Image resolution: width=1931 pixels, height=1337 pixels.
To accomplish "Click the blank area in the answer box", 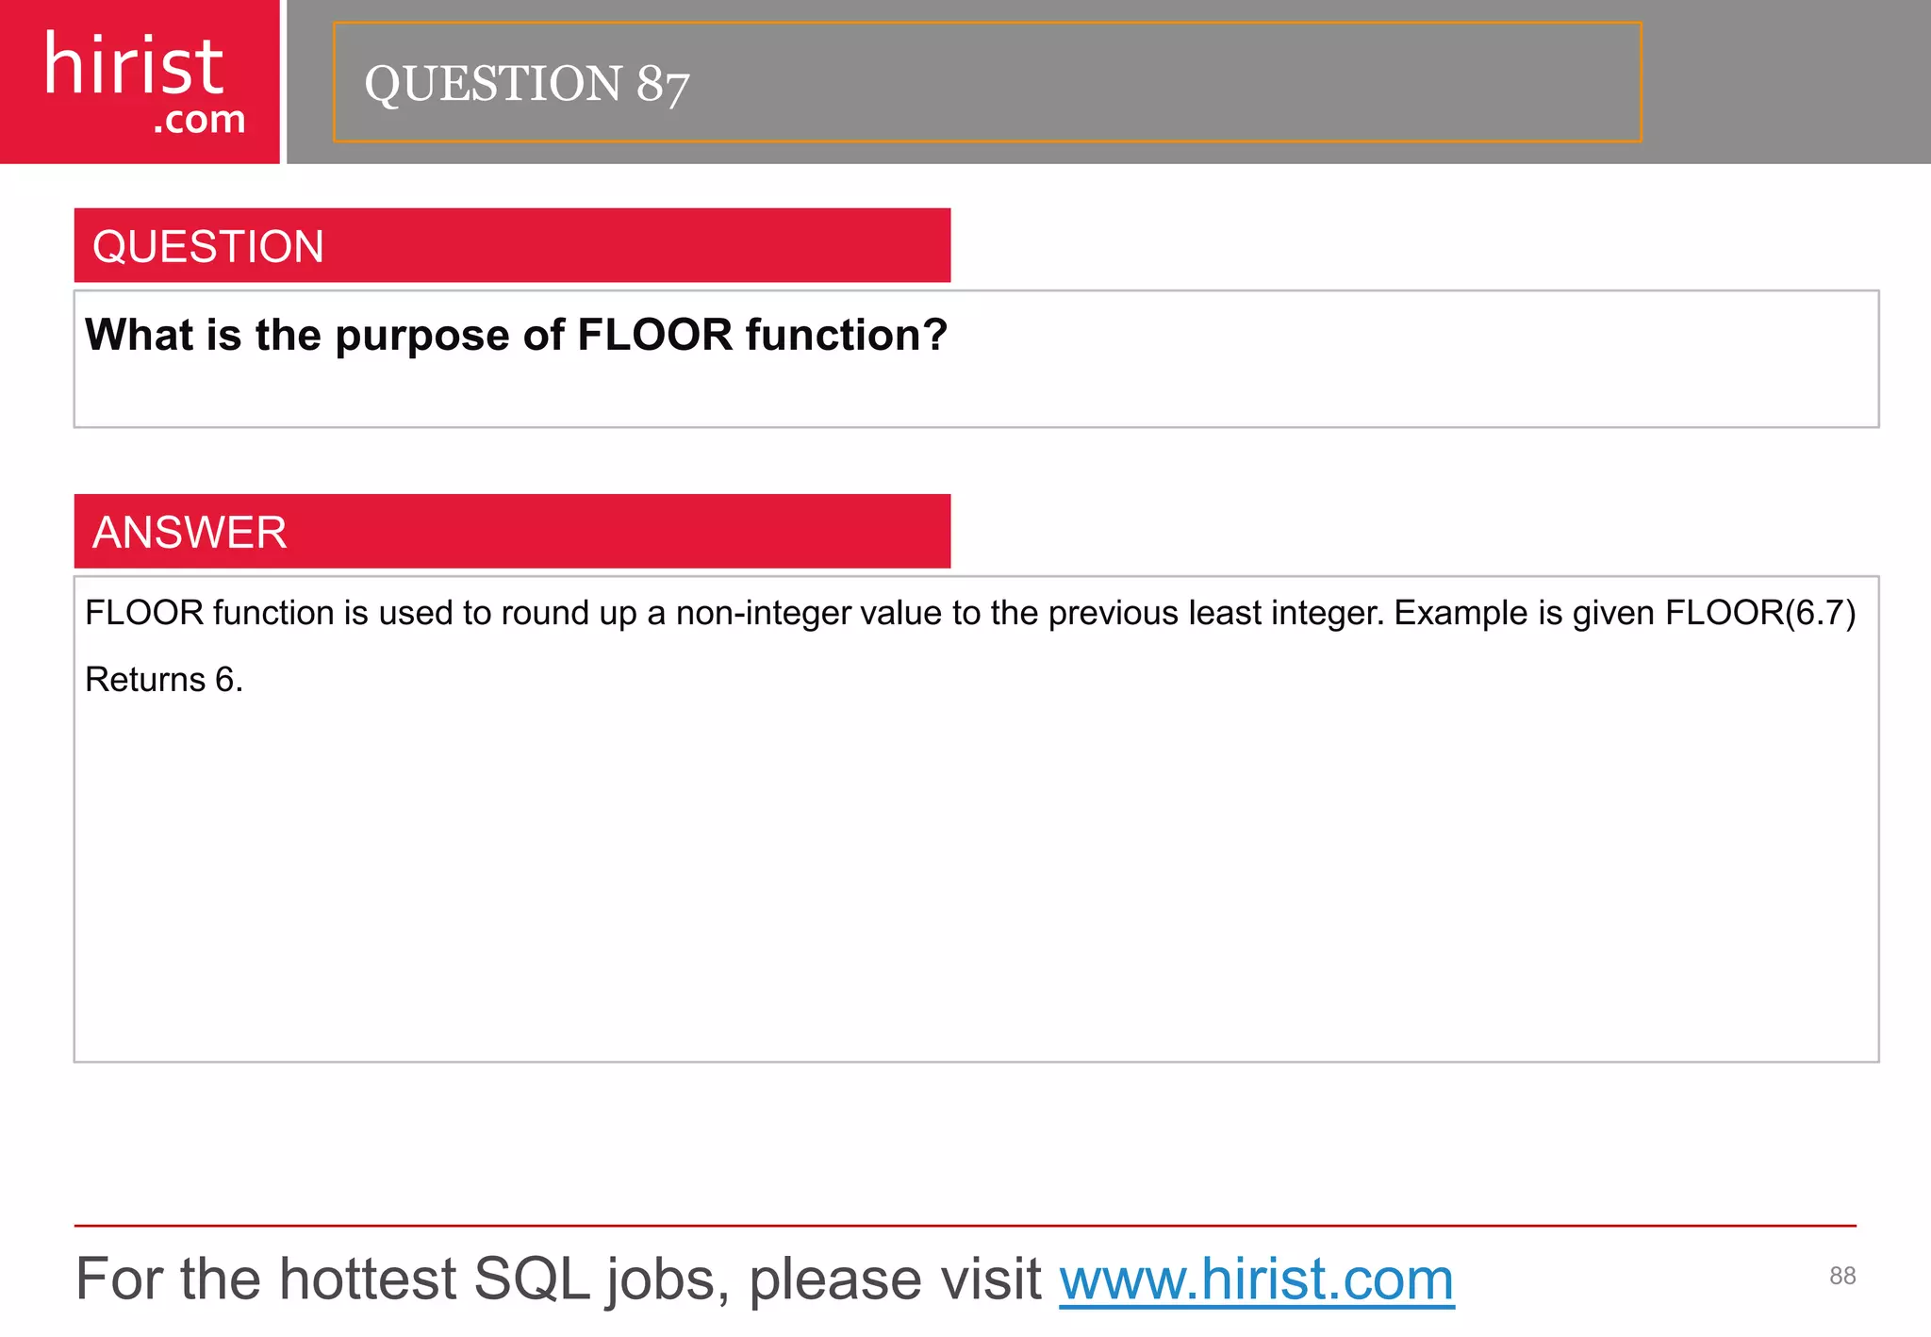I will tap(976, 877).
